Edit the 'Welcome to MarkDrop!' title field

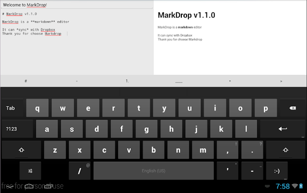tap(77, 5)
